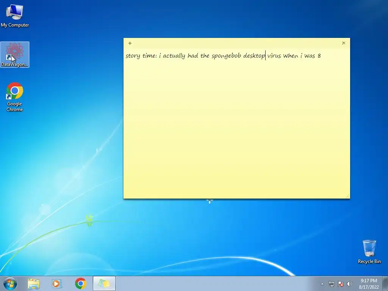Click Sticky Notes taskbar button
Image resolution: width=388 pixels, height=291 pixels.
click(x=104, y=283)
